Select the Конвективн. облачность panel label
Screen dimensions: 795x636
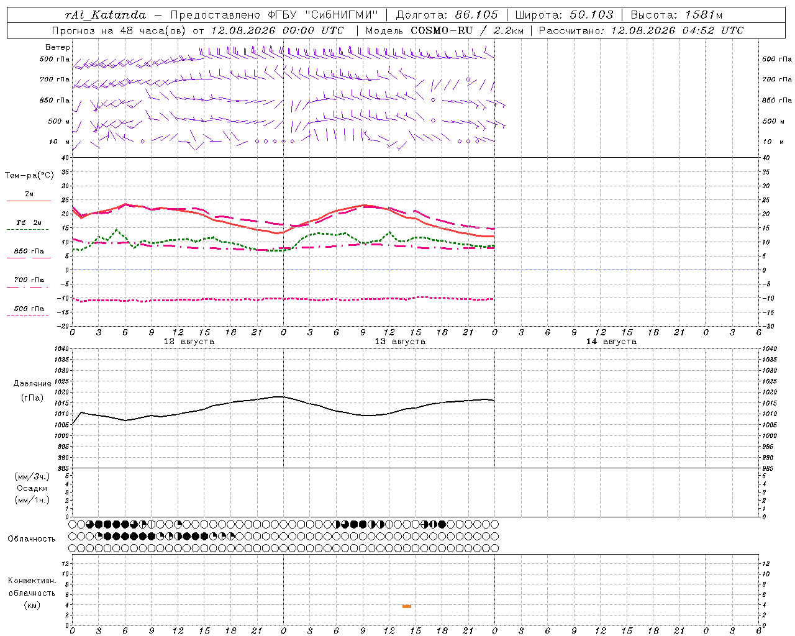tap(32, 593)
